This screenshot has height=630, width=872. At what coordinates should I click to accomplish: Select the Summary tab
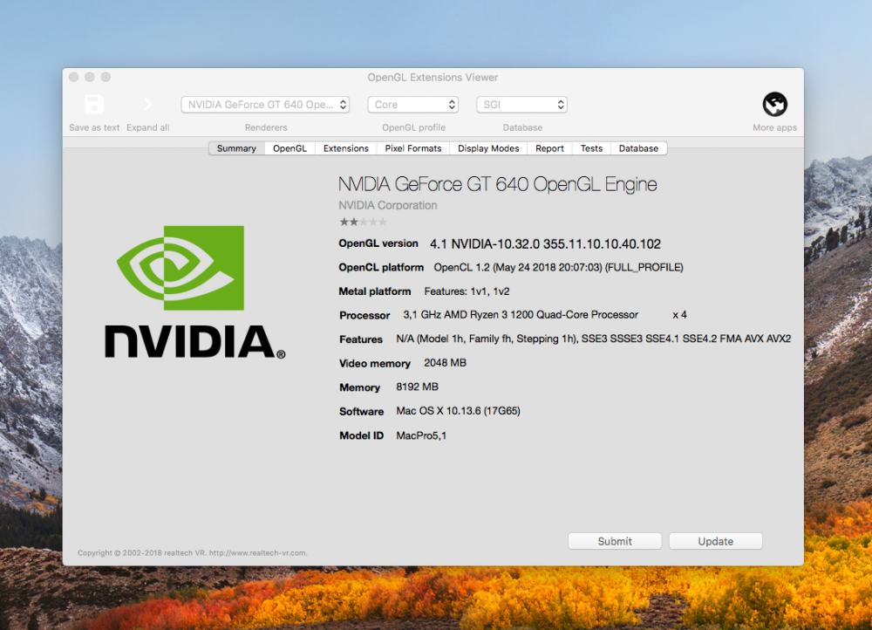tap(236, 148)
